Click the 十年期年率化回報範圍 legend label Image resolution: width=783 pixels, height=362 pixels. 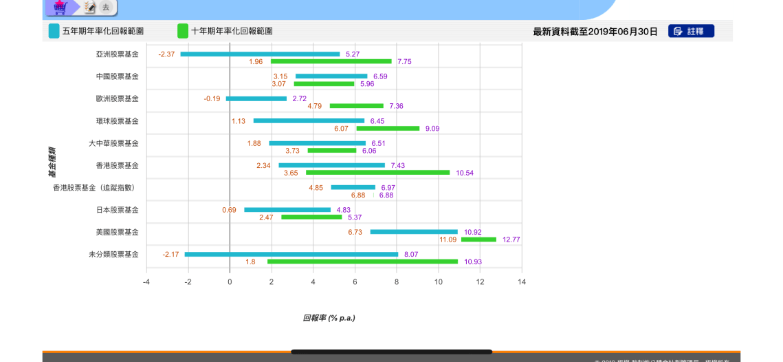232,31
